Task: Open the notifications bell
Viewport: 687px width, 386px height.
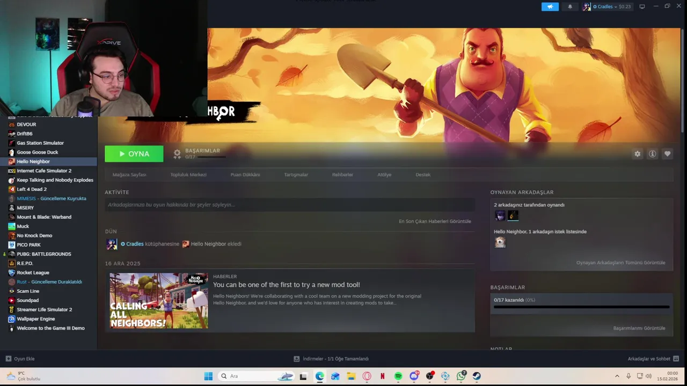Action: point(570,6)
